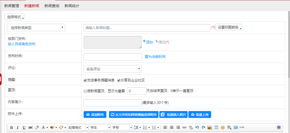
Task: Switch to the 新闻查询 tab
Action: tap(52, 6)
